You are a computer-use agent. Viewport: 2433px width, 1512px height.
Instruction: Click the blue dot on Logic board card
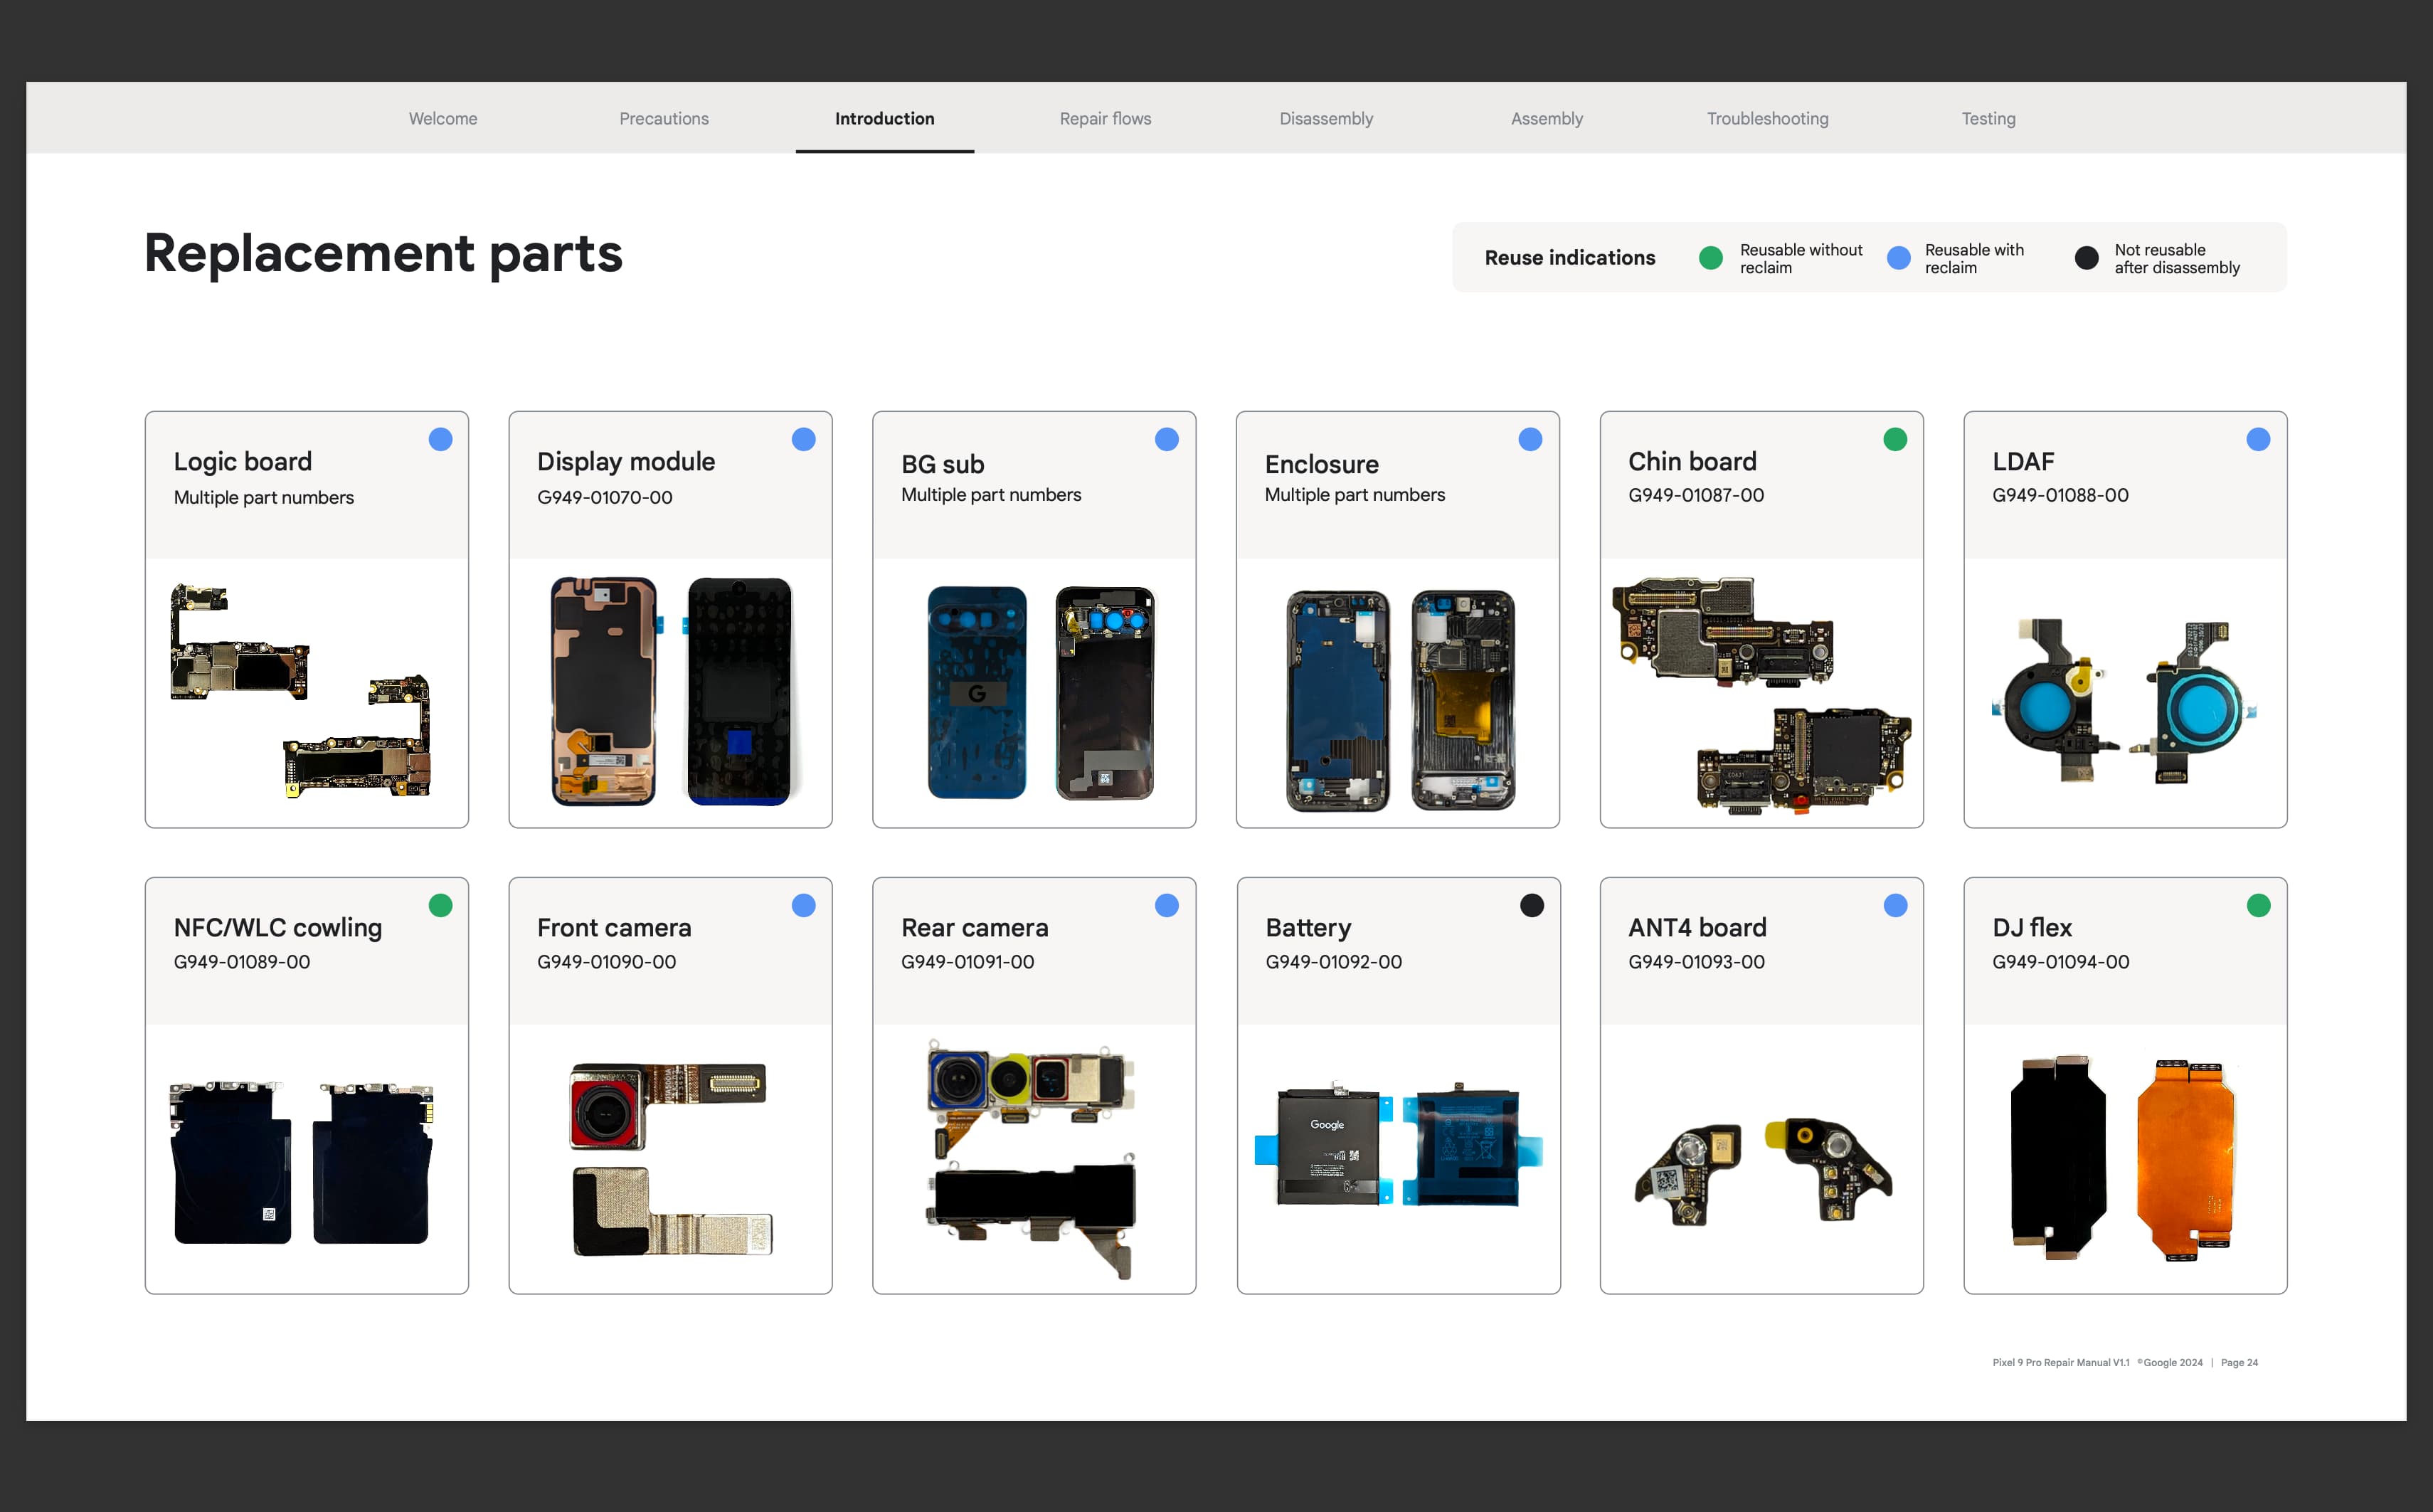[x=440, y=439]
